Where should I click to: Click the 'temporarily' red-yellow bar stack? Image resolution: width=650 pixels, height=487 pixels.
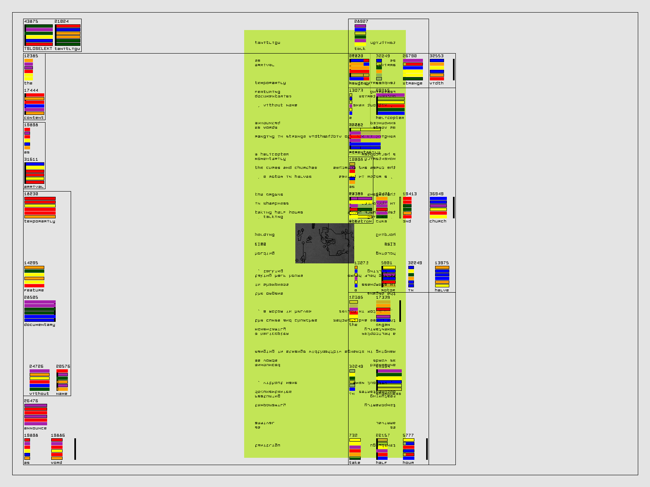click(x=40, y=207)
